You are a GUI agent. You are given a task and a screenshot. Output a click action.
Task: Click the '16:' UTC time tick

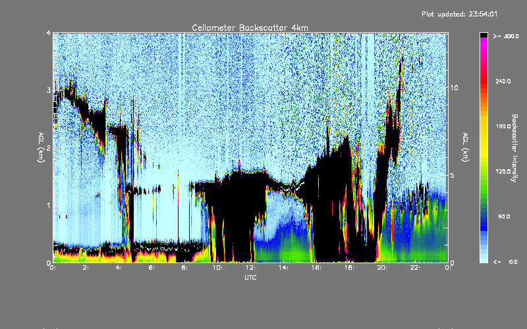(316, 268)
